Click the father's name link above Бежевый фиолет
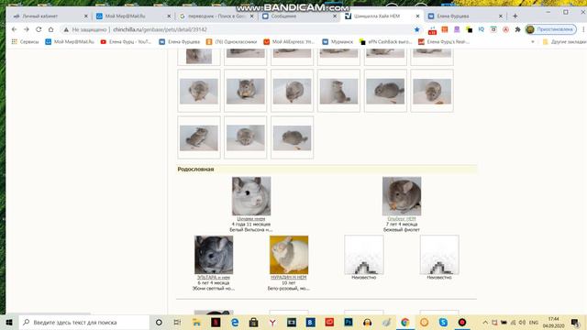This screenshot has width=587, height=330. coord(402,218)
